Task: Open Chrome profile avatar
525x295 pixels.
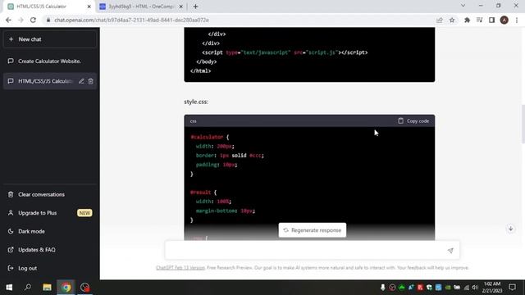Action: point(504,20)
